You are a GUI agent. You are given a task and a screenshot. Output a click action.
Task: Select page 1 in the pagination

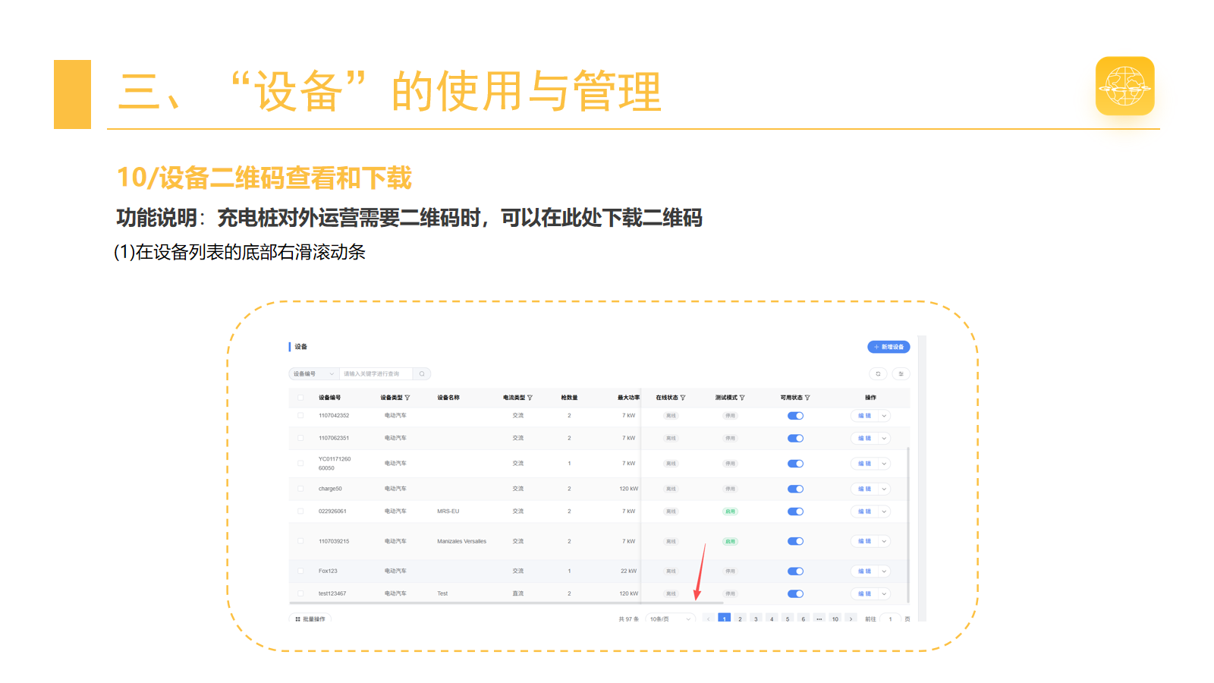tap(725, 618)
